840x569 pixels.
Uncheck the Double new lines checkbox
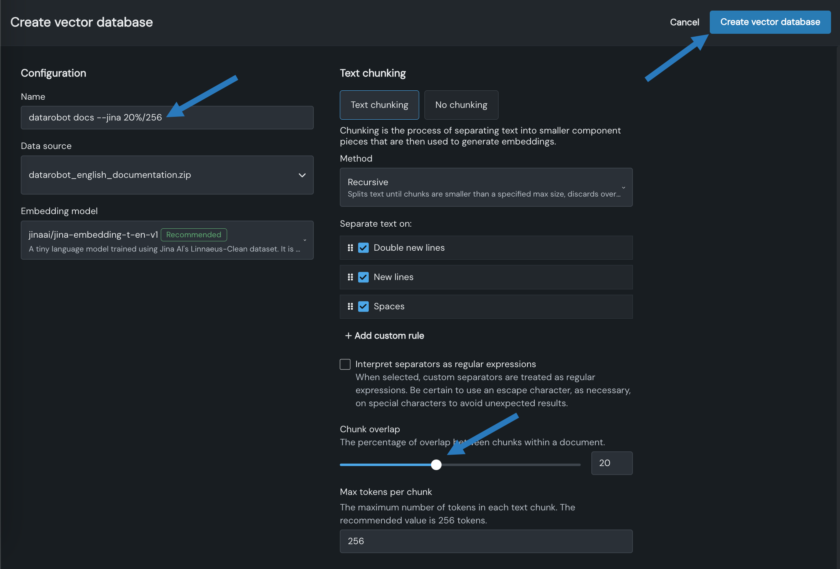coord(363,248)
